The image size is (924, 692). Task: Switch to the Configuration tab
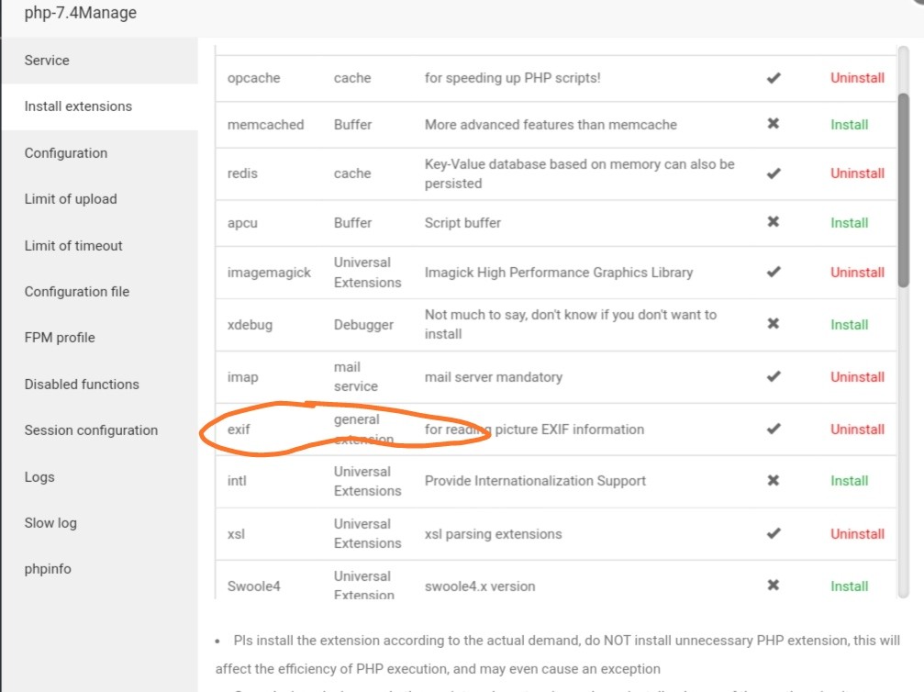pyautogui.click(x=66, y=153)
